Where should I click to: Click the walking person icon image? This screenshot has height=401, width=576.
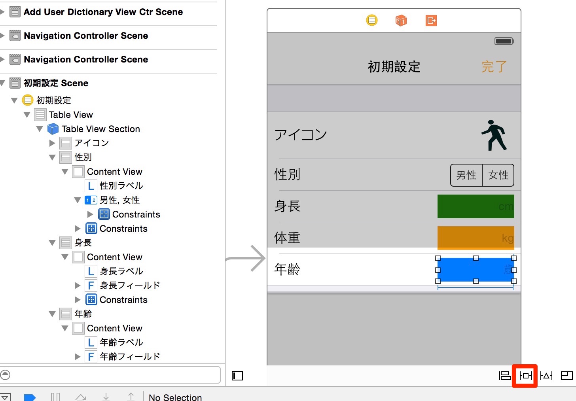tap(494, 135)
